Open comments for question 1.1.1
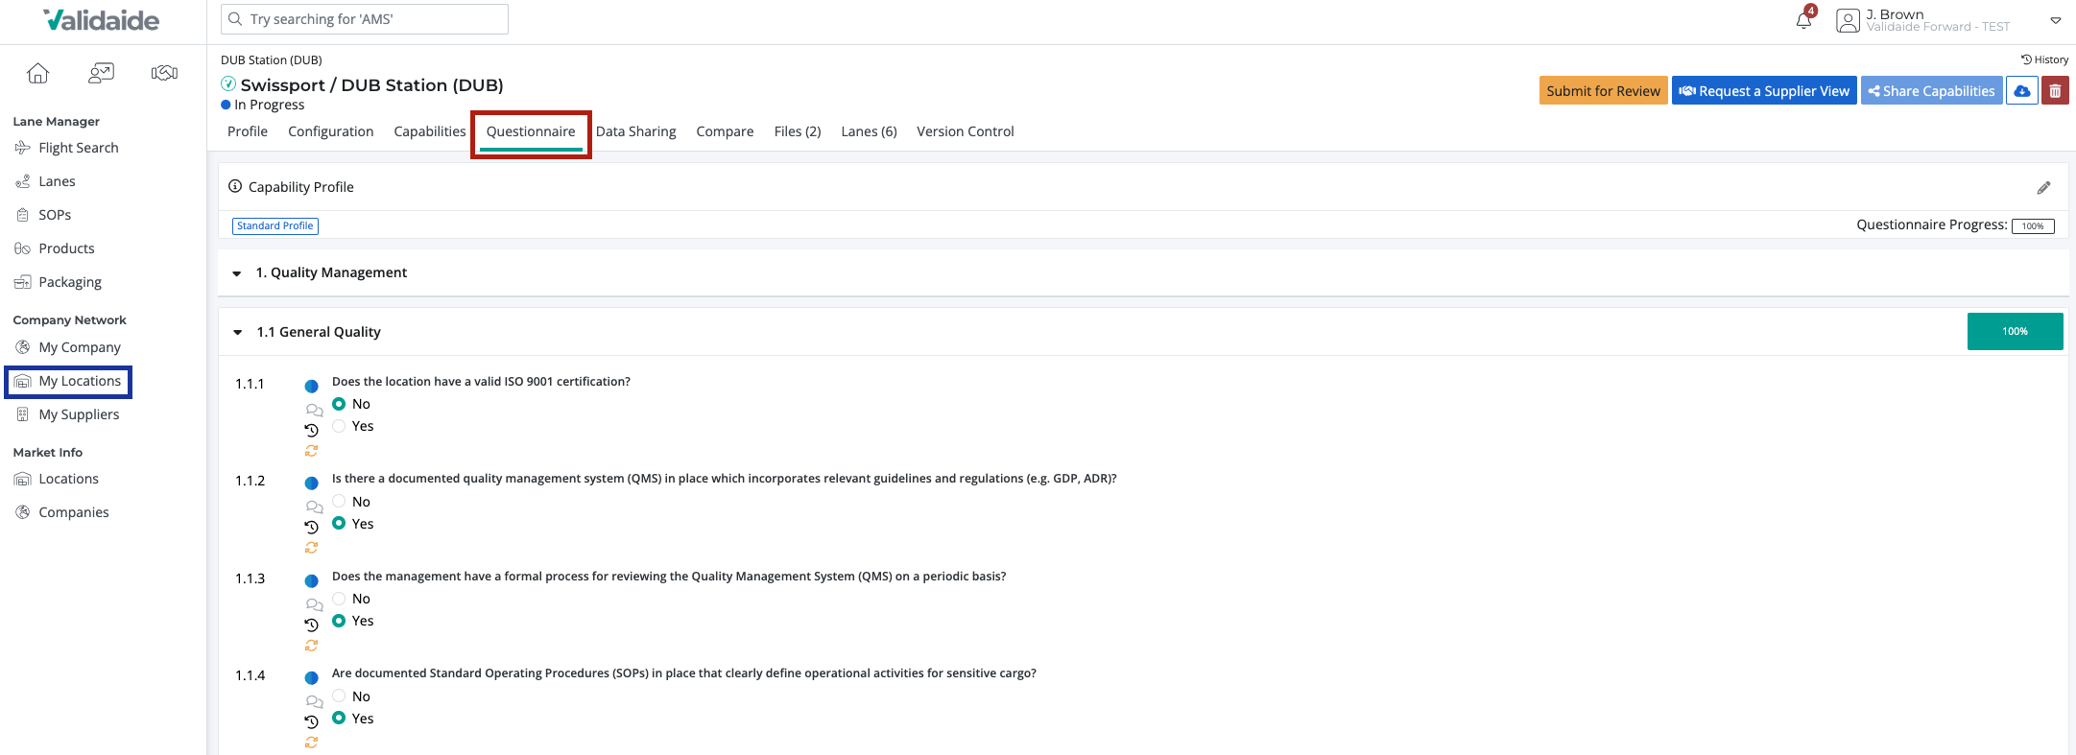 pyautogui.click(x=314, y=410)
